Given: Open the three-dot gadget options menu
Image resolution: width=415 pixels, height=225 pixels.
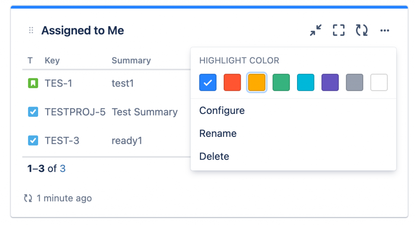Looking at the screenshot, I should coord(385,30).
